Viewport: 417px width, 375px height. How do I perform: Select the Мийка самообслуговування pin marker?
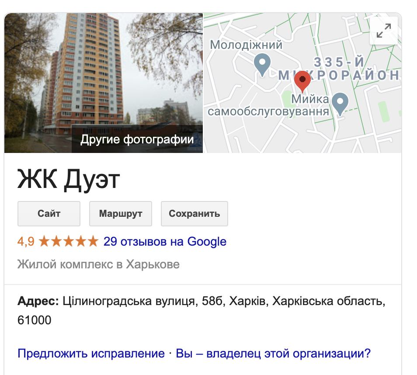(x=340, y=104)
